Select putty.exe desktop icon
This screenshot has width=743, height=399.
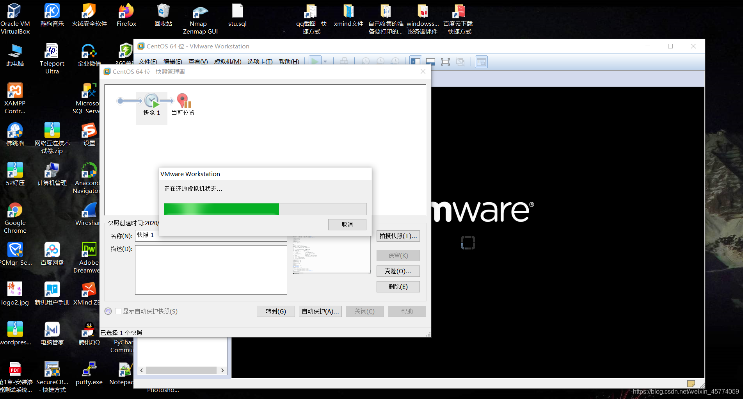coord(89,374)
